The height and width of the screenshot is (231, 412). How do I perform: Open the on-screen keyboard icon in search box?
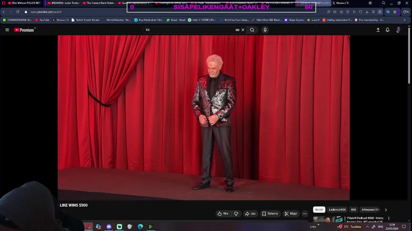[x=238, y=30]
